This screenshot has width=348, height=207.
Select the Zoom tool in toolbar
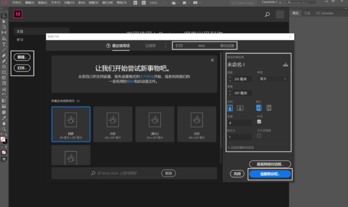[x=4, y=129]
